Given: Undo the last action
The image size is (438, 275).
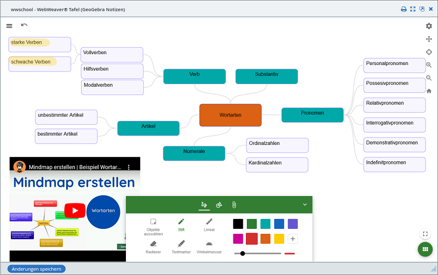Looking at the screenshot, I should click(24, 25).
